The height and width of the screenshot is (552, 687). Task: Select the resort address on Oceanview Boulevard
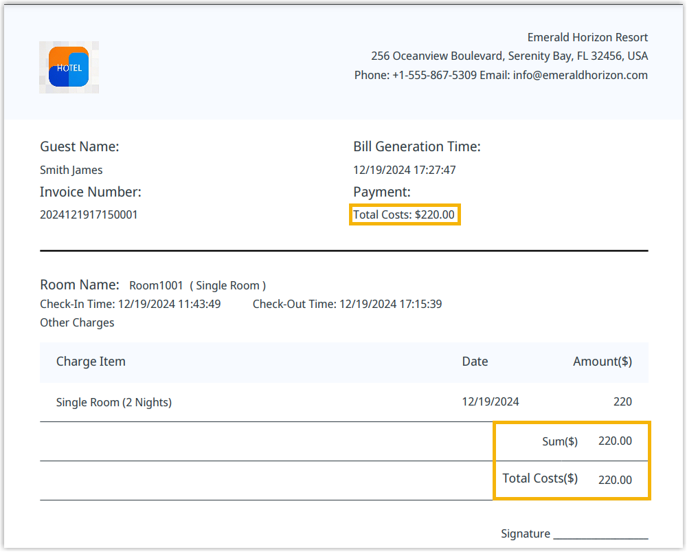(509, 56)
